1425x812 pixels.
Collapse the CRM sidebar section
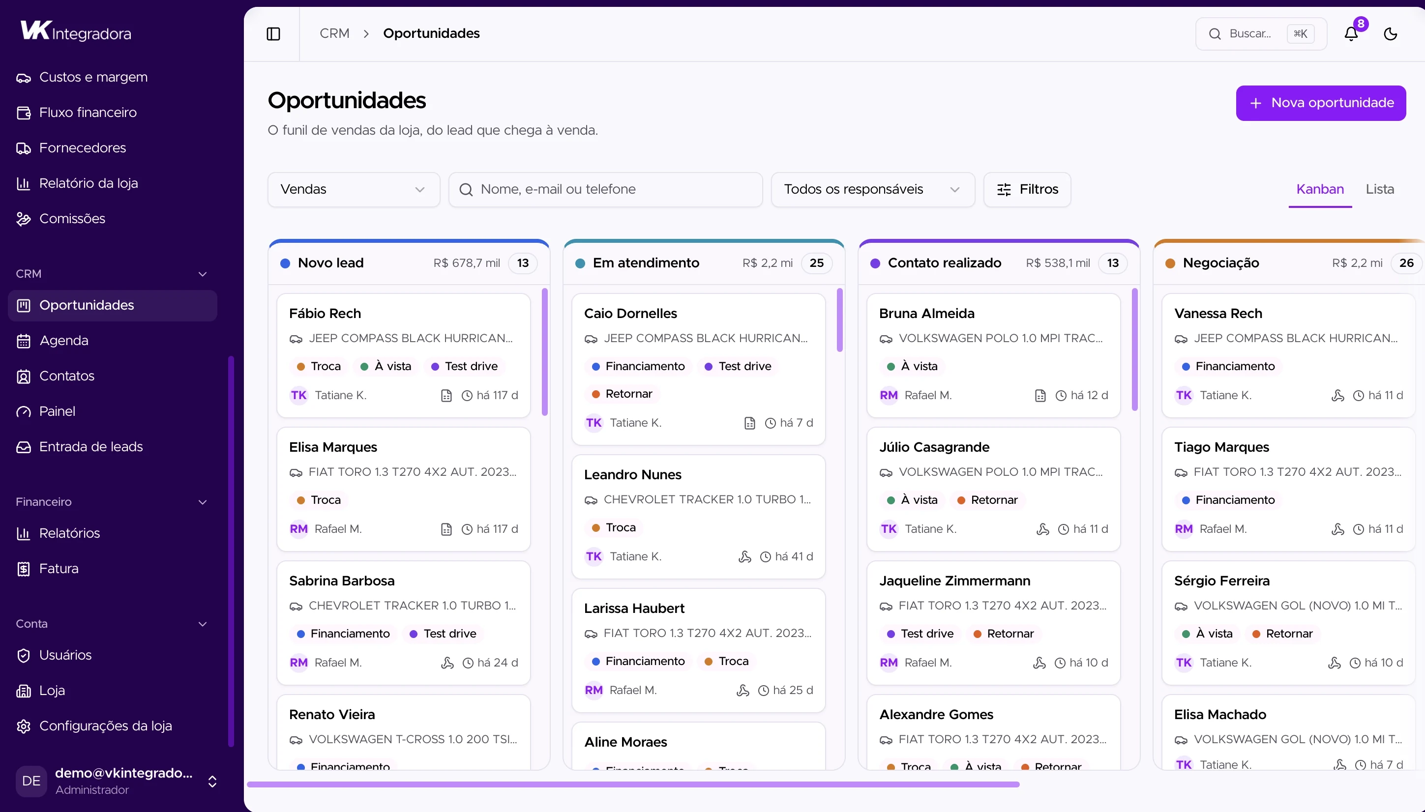click(x=203, y=274)
